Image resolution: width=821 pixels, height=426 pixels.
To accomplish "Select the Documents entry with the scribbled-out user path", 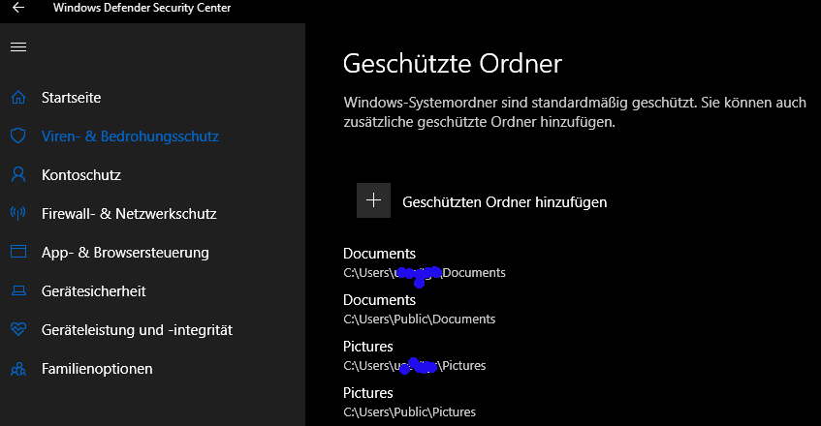I will click(380, 255).
